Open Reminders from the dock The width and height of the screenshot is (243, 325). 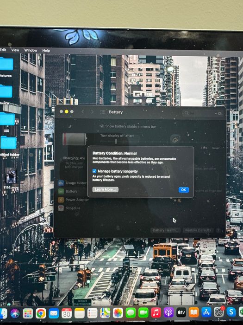pos(92,313)
